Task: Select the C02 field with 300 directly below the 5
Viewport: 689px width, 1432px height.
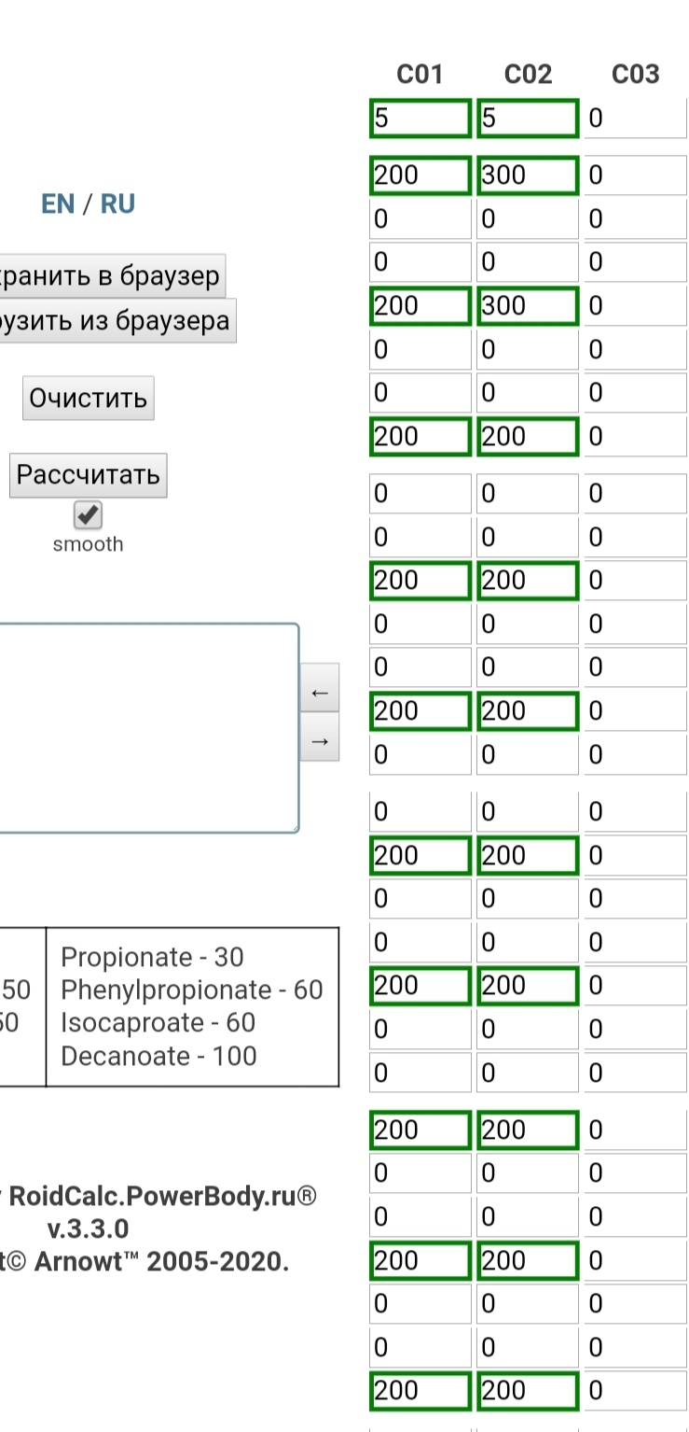Action: click(528, 175)
